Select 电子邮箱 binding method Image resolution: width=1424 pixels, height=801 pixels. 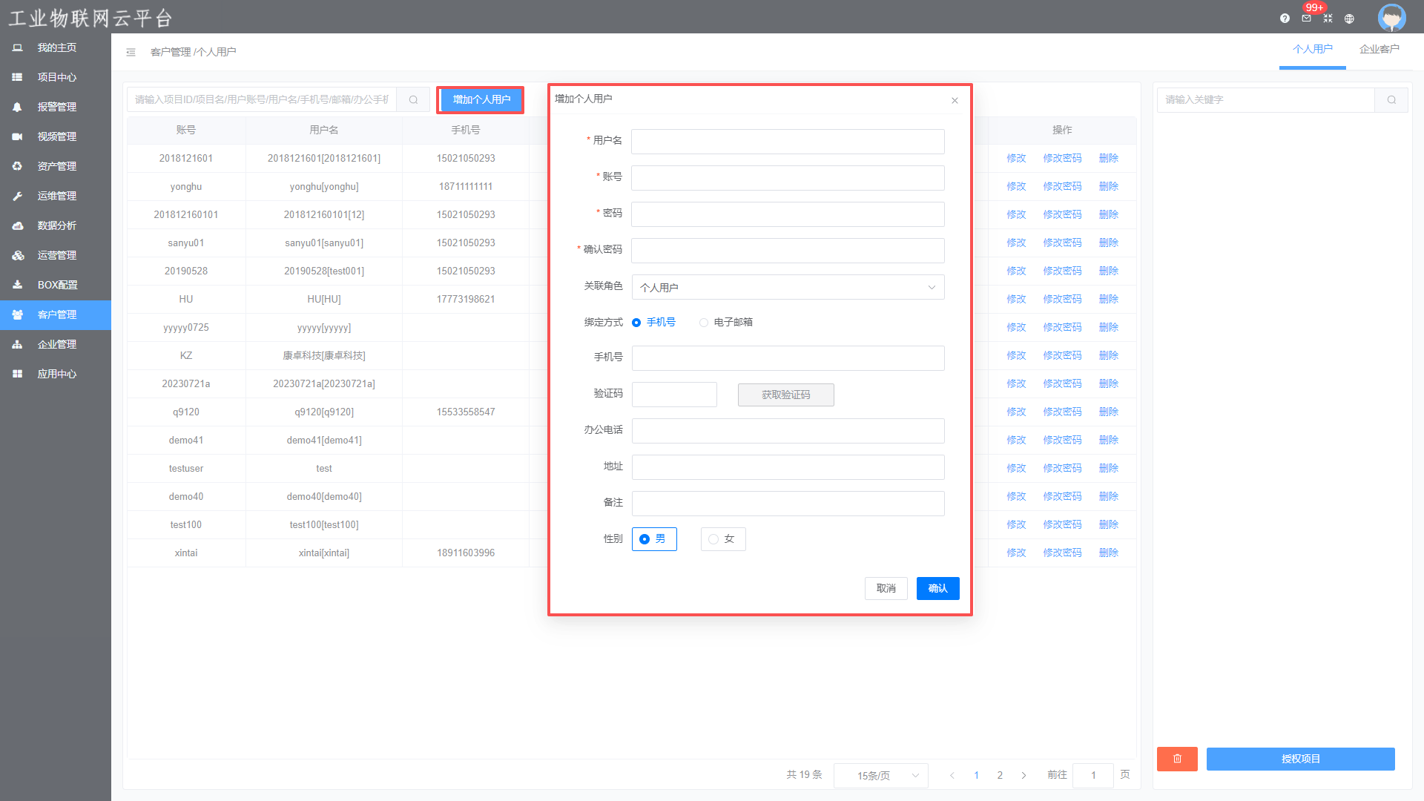(704, 323)
